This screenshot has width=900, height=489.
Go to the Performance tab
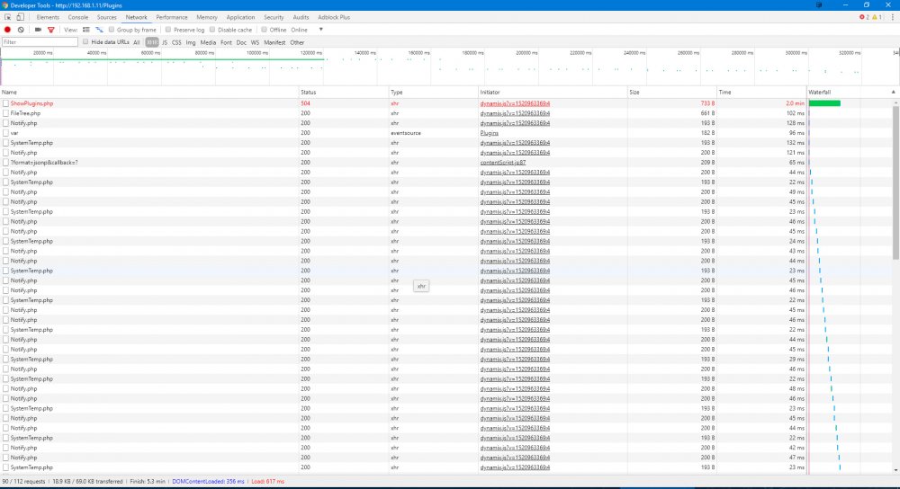(172, 17)
